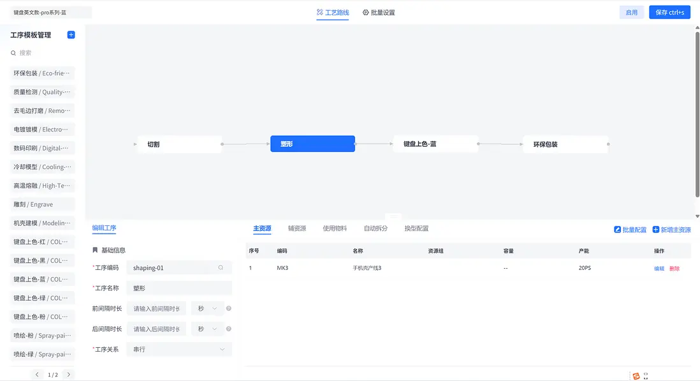Click the bookmark icon beside 基础信息
This screenshot has width=700, height=381.
pos(94,250)
